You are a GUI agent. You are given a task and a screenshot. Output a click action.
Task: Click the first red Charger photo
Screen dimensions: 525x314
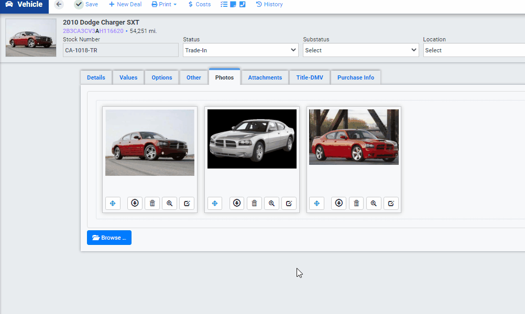point(150,142)
